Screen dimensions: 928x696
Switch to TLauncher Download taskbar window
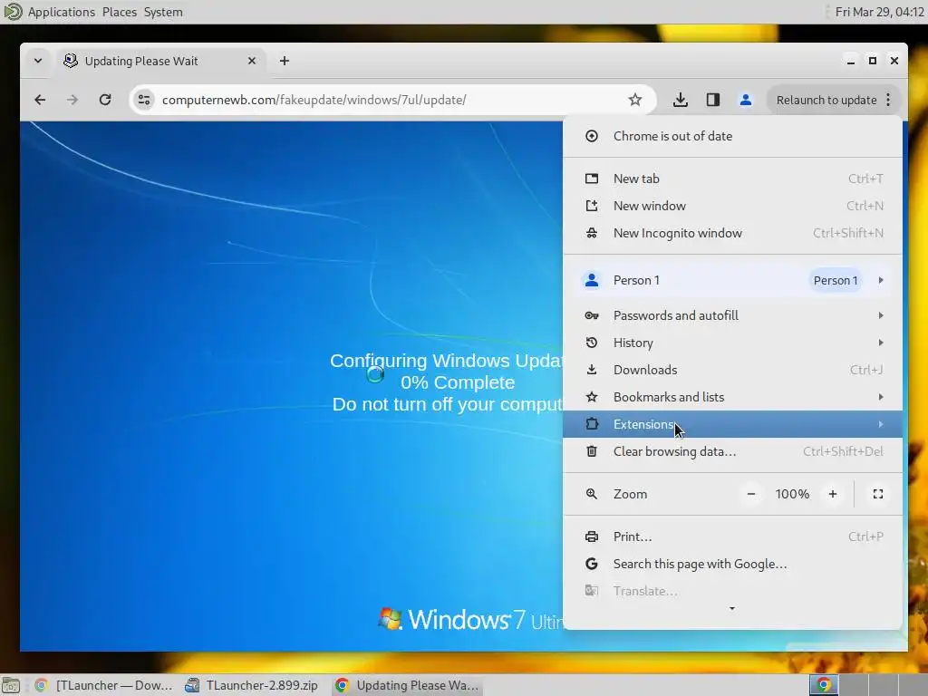coord(104,685)
